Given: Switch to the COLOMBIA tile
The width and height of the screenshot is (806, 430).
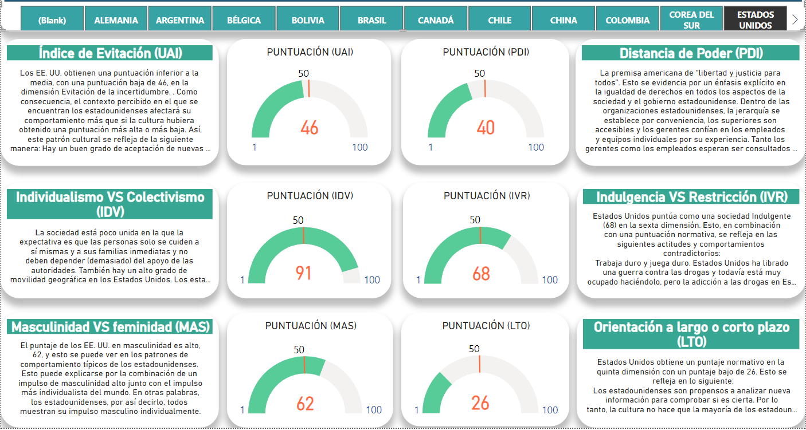Looking at the screenshot, I should click(x=628, y=19).
